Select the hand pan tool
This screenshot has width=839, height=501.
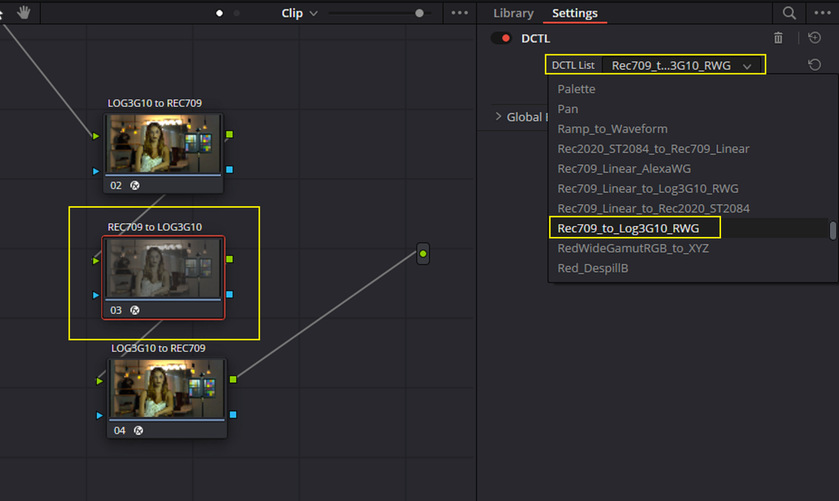(x=24, y=12)
